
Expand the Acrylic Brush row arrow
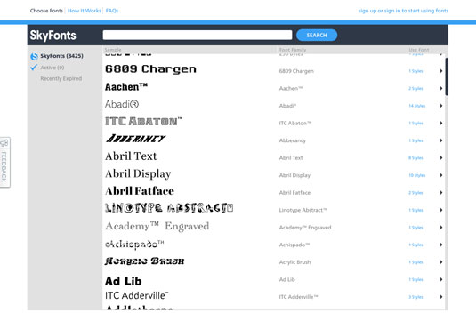coord(441,261)
